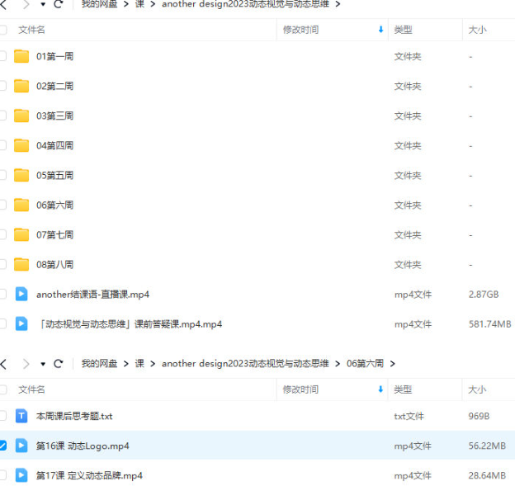Open the 08第八周 folder icon
Viewport: 515px width, 486px height.
(x=21, y=264)
